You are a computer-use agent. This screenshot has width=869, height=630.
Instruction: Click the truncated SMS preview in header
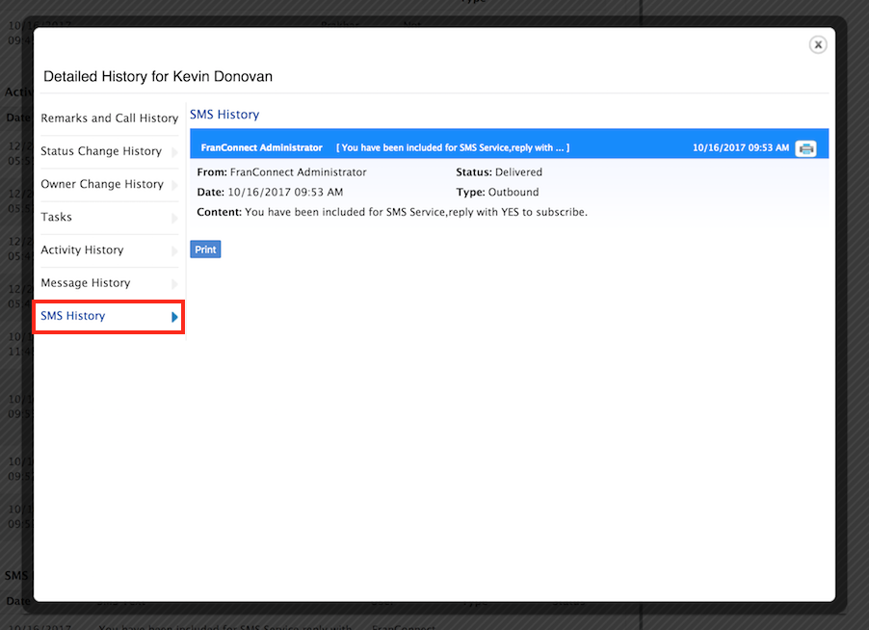pos(453,148)
